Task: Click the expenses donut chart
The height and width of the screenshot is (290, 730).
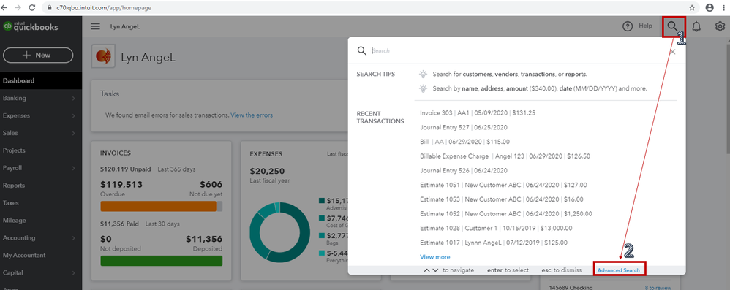Action: (x=279, y=232)
